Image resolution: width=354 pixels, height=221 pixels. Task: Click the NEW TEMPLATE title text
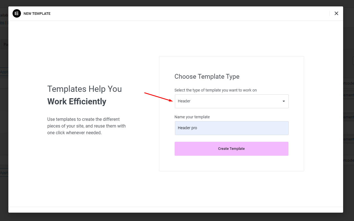tap(37, 14)
